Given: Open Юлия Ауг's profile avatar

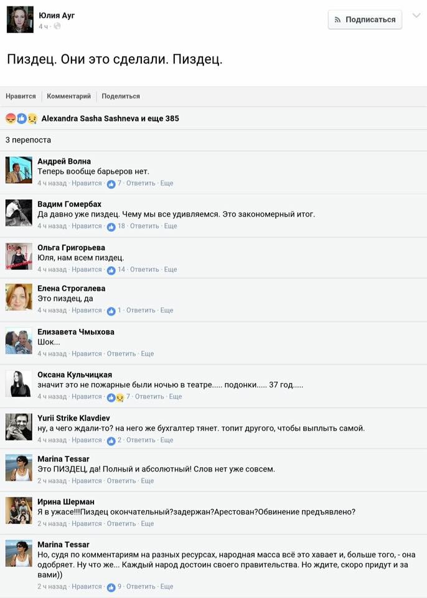Looking at the screenshot, I should coord(20,19).
